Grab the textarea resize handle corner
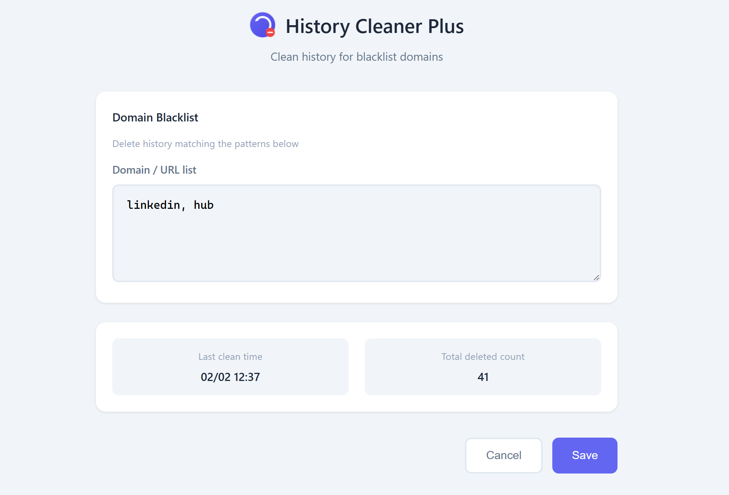Viewport: 729px width, 495px height. click(596, 278)
